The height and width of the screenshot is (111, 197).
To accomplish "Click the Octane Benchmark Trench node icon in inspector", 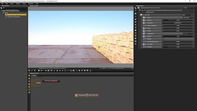I will pos(139,8).
